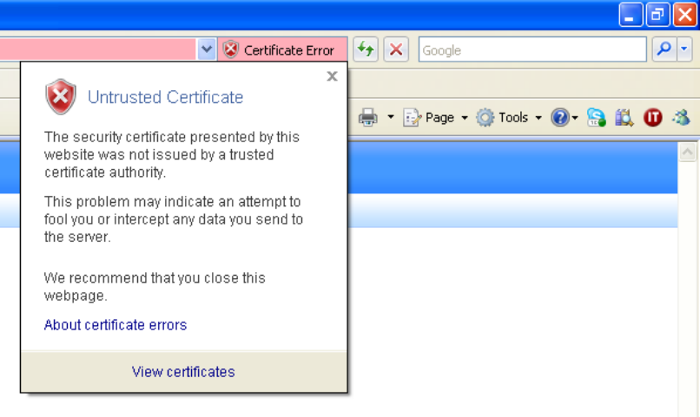Screen dimensions: 700x417
Task: Expand the Print options arrow
Action: (x=391, y=117)
